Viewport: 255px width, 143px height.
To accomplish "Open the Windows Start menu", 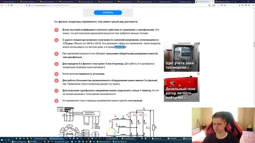I will click(2, 140).
